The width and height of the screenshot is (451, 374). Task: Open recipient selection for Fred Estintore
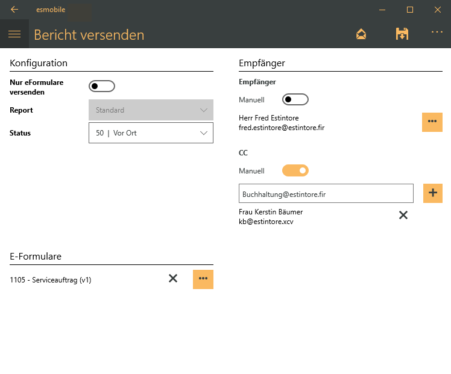pos(432,122)
